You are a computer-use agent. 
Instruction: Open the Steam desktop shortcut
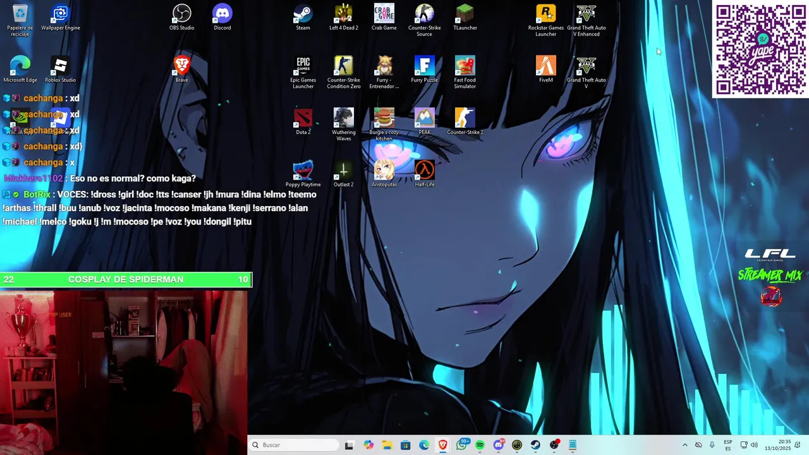point(303,18)
